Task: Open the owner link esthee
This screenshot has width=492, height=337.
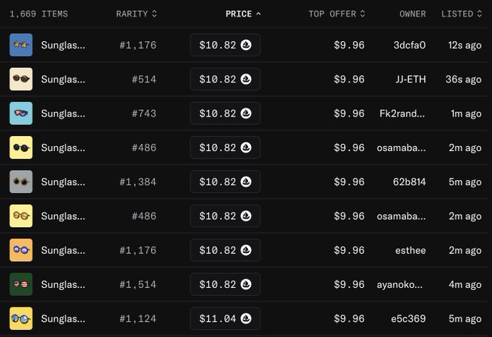Action: 410,251
